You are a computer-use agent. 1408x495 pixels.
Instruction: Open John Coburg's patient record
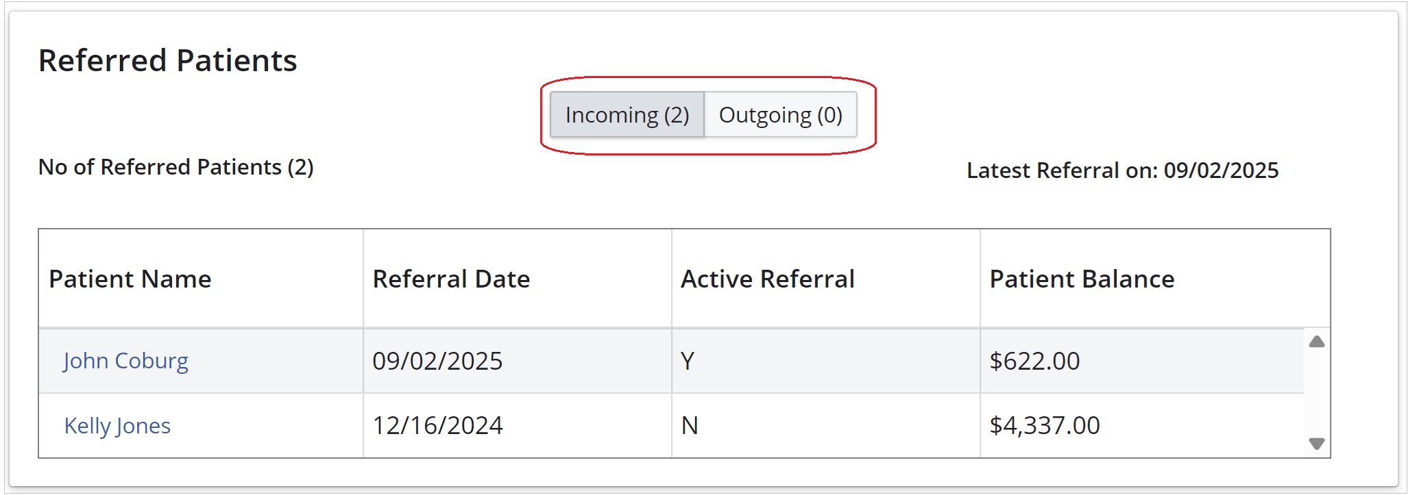pos(125,361)
